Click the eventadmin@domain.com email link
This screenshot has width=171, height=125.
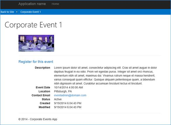(70, 95)
